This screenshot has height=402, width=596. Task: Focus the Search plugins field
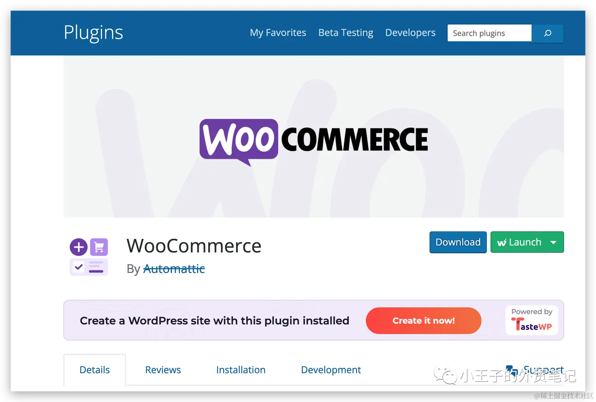click(489, 33)
